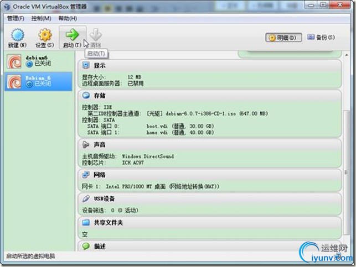The image size is (356, 267).
Task: Click the Description (描述) speech bubble icon
Action: (86, 246)
